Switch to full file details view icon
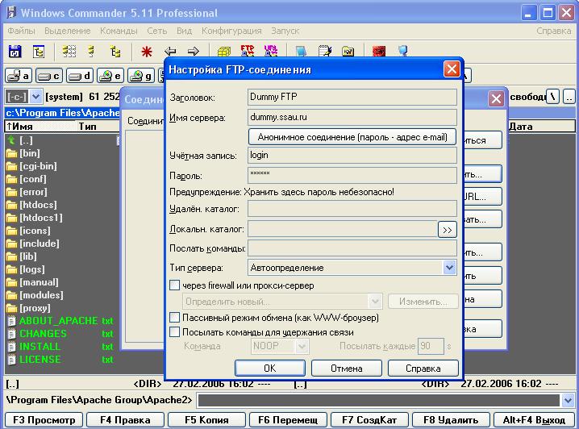579x429 pixels. [91, 52]
